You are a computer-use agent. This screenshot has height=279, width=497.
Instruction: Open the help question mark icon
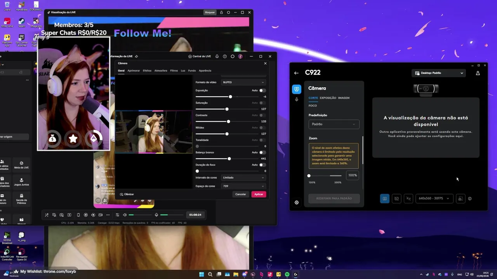pos(225,56)
